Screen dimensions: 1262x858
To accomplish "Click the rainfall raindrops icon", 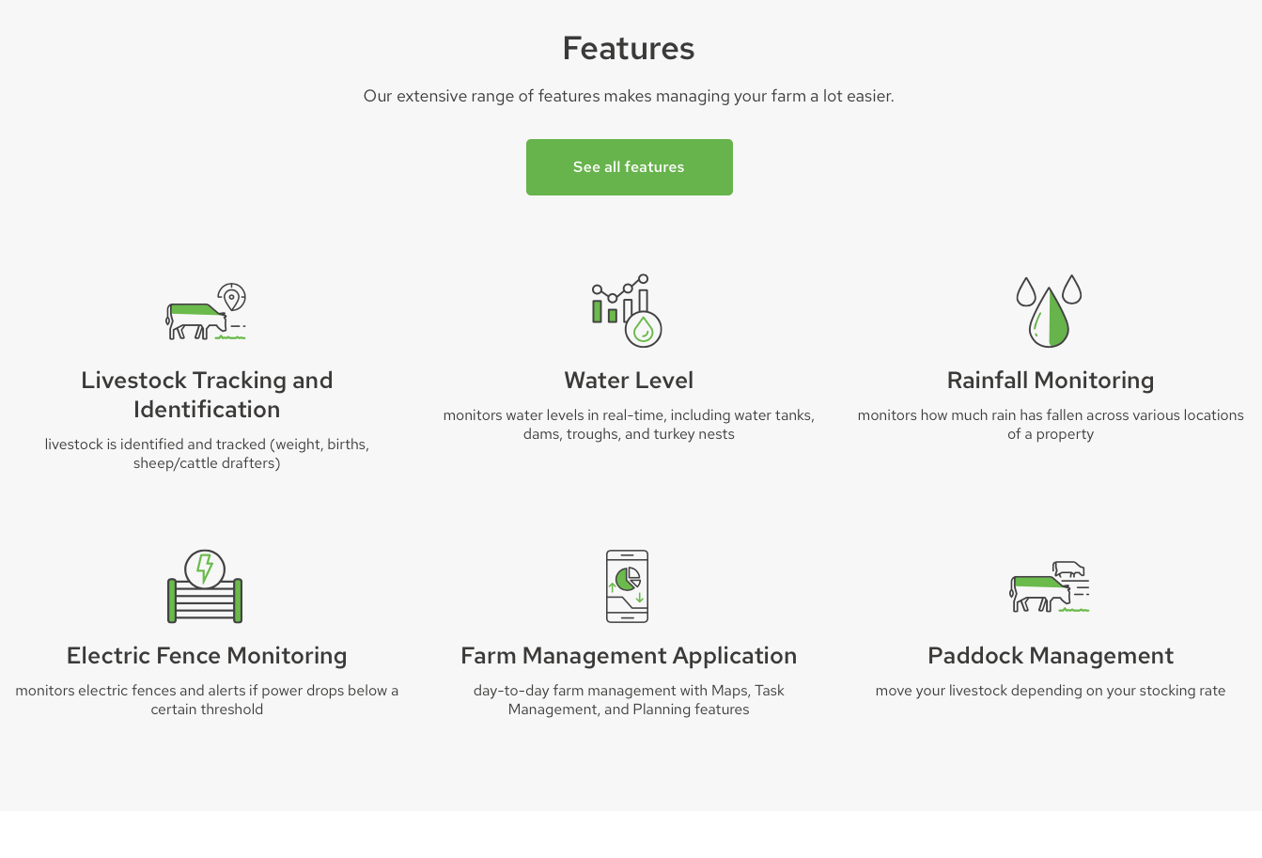I will [x=1050, y=311].
